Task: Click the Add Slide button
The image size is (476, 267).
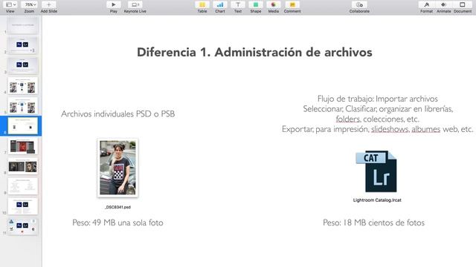Action: (x=49, y=5)
